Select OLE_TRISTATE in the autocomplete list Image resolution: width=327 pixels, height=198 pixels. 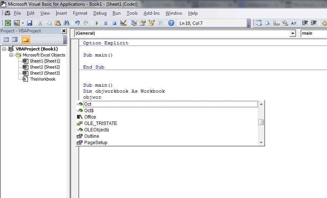pos(167,123)
